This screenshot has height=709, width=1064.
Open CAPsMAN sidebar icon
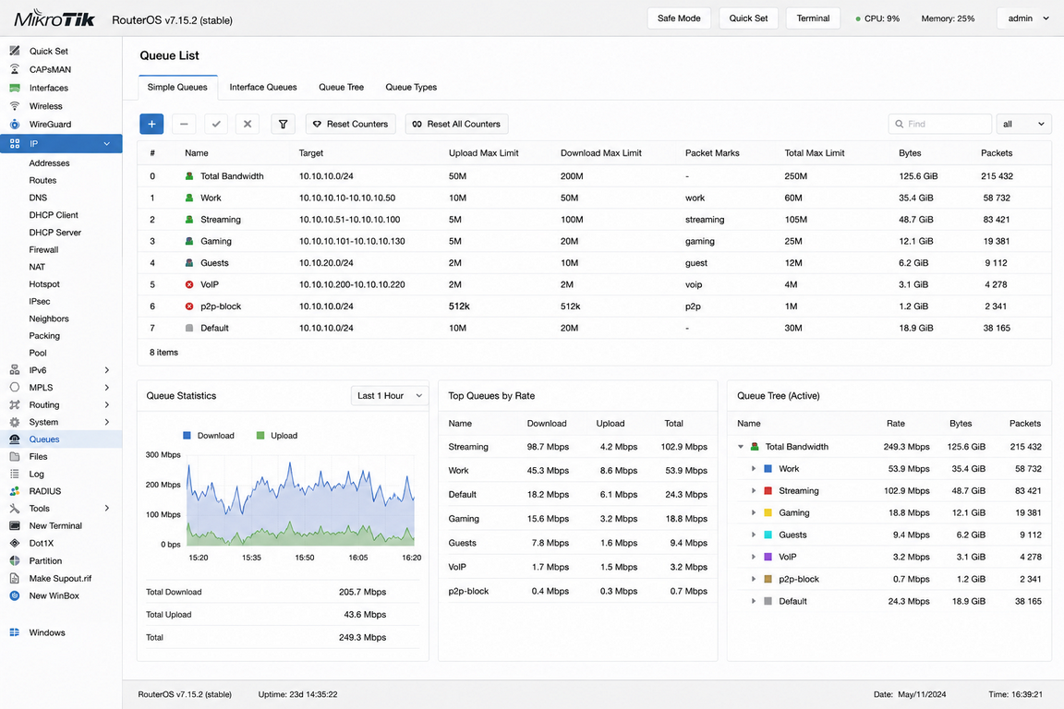click(x=14, y=69)
